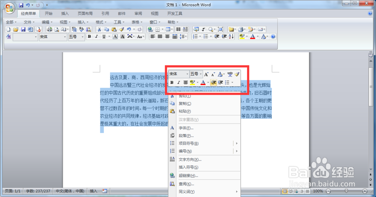The image size is (376, 197).
Task: Click the Print Preview icon
Action: pos(57,29)
